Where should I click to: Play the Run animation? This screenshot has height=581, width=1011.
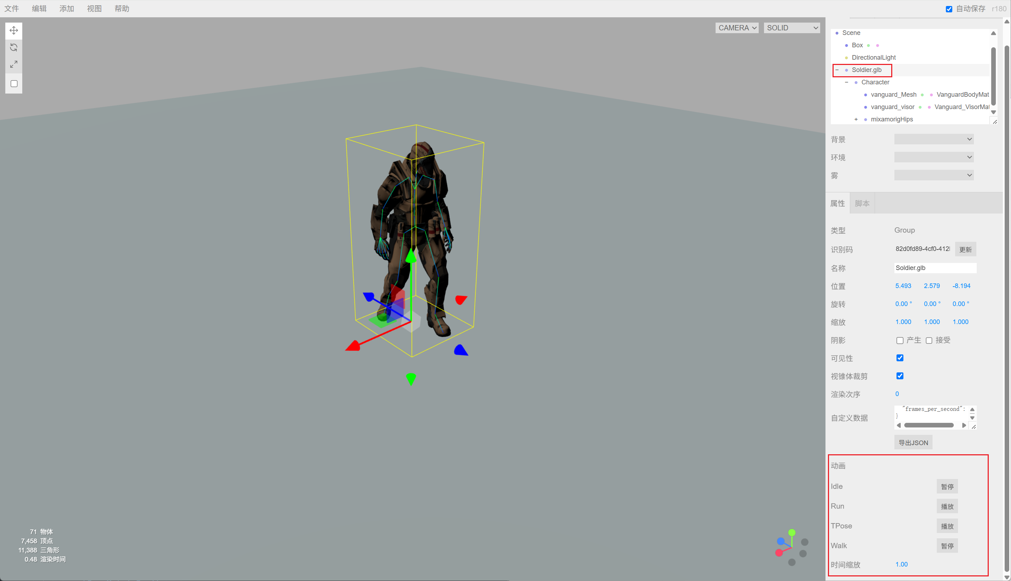(x=947, y=507)
